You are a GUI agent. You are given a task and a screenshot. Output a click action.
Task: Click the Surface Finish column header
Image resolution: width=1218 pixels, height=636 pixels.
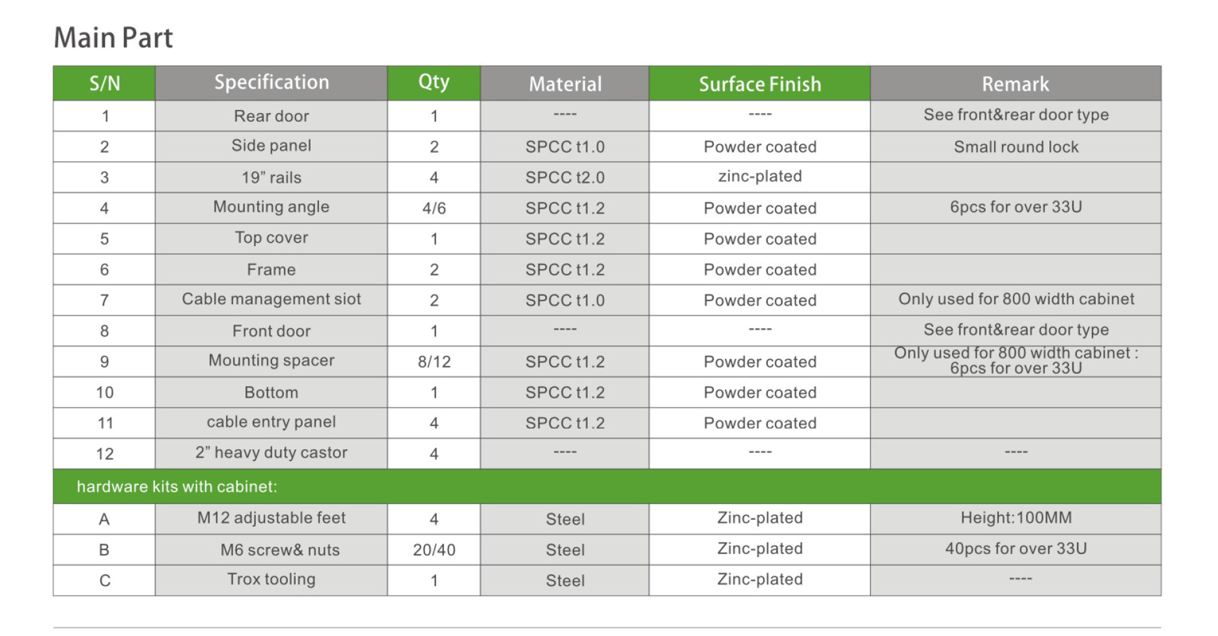click(759, 84)
